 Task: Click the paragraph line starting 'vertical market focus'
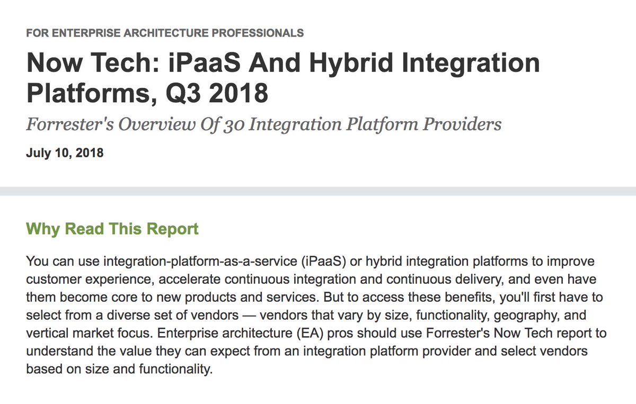[316, 334]
